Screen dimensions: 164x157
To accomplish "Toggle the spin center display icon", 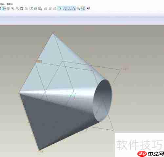I will [x=4, y=9].
